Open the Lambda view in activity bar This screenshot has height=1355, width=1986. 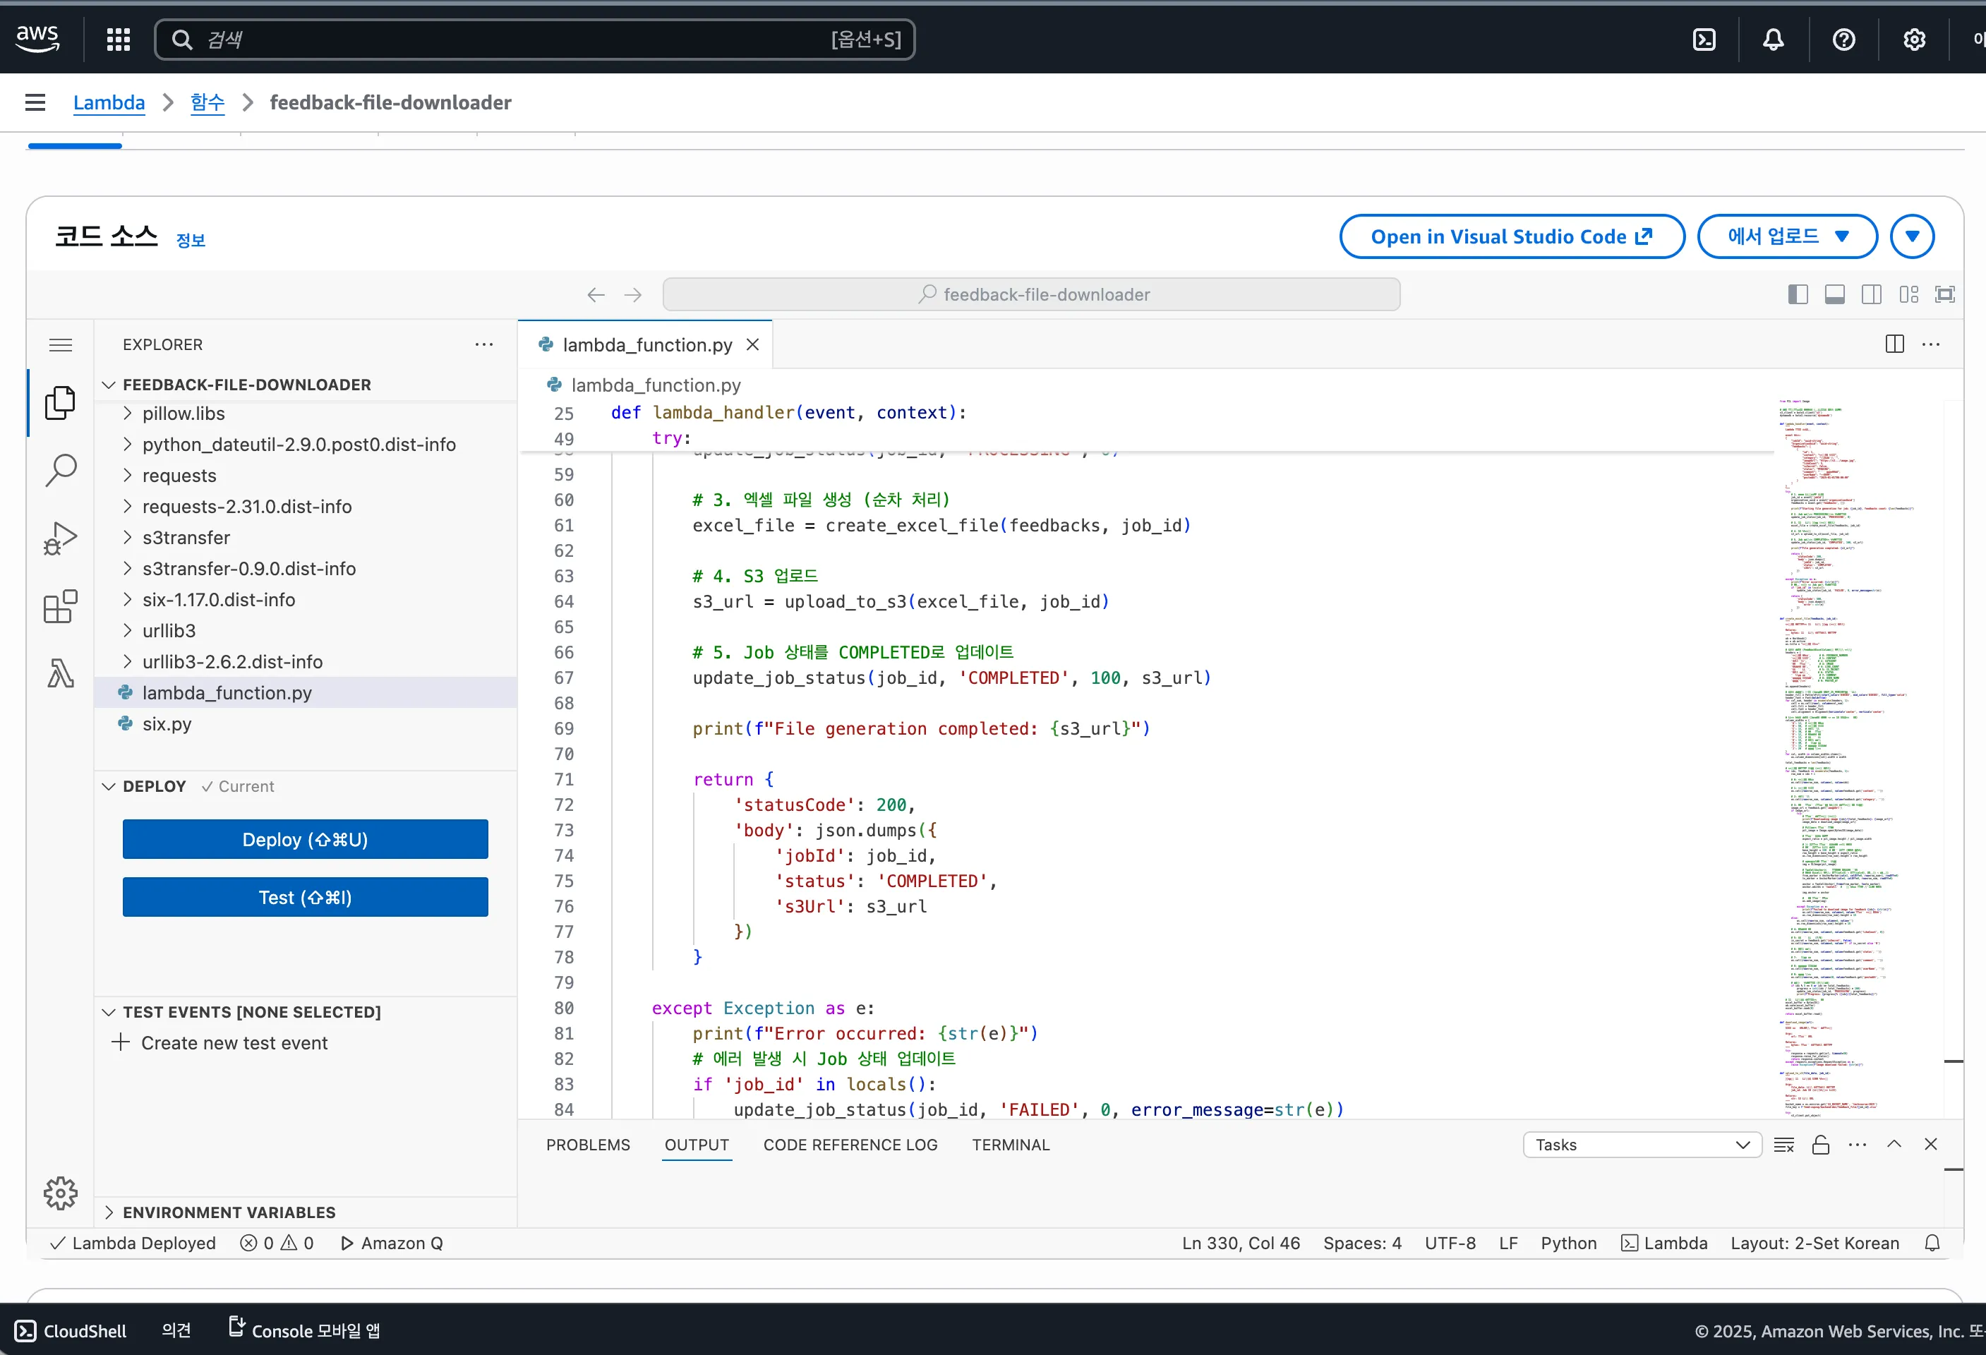(61, 674)
